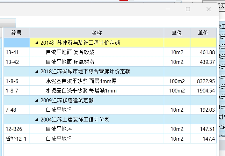Click the group title 2009江苏修缮建筑定额
The width and height of the screenshot is (225, 156).
coord(67,101)
